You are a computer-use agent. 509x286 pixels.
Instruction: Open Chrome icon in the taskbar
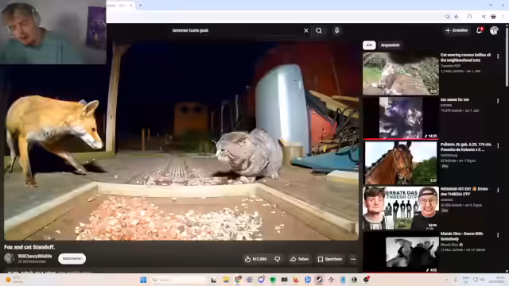coord(238,280)
